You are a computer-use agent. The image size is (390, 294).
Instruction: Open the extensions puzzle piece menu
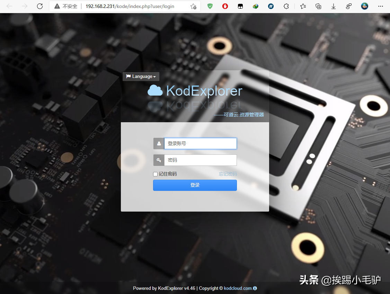(286, 6)
